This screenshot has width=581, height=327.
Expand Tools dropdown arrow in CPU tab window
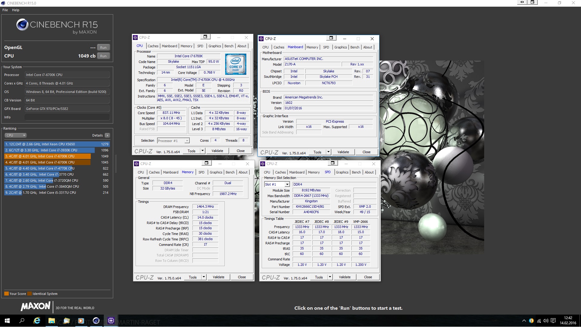coord(203,151)
